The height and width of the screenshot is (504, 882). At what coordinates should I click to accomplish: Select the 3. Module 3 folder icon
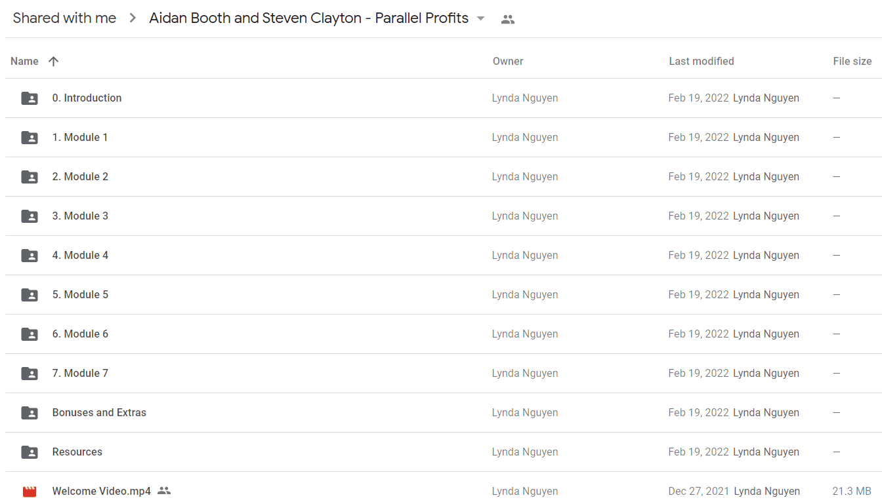(30, 216)
